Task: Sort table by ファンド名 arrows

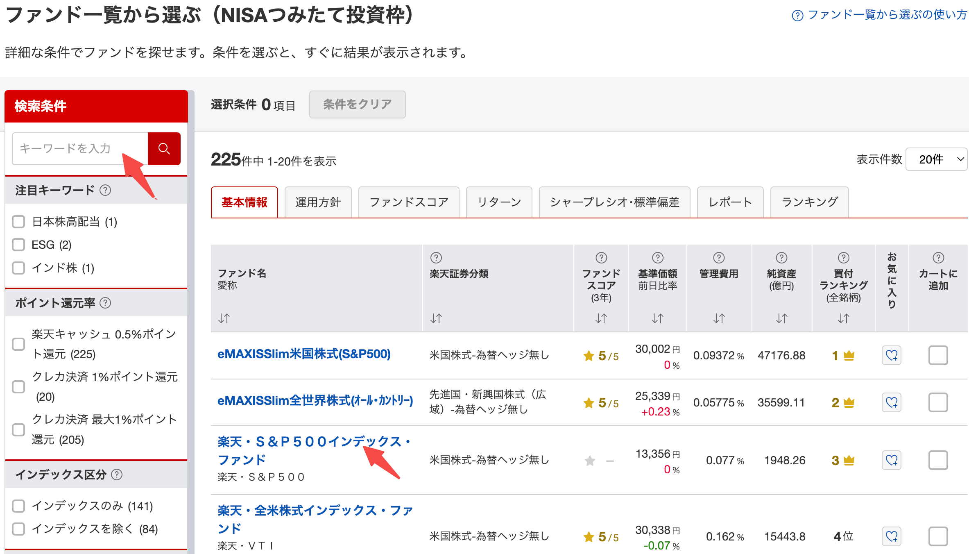Action: (x=224, y=318)
